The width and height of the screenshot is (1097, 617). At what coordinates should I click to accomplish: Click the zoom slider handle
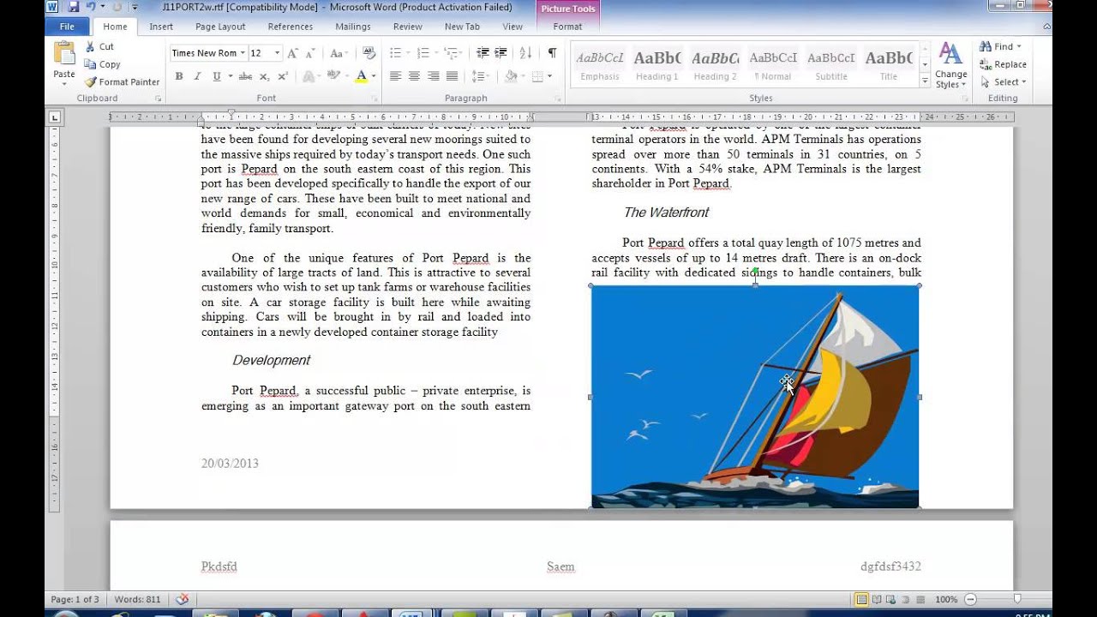pos(1017,600)
